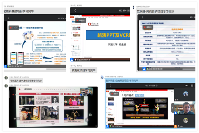
Task: Click blue user icon under the 路演PPT slide
Action: (x=72, y=60)
